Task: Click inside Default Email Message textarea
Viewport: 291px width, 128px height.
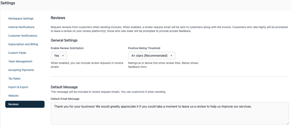Action: [170, 113]
